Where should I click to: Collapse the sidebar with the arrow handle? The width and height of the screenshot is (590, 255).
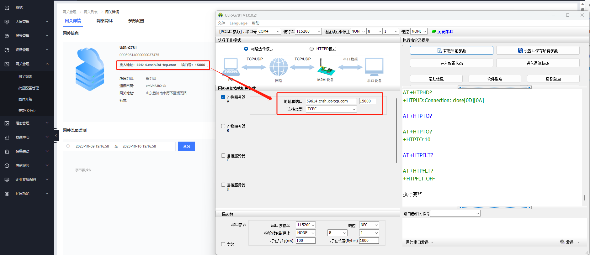click(x=56, y=136)
